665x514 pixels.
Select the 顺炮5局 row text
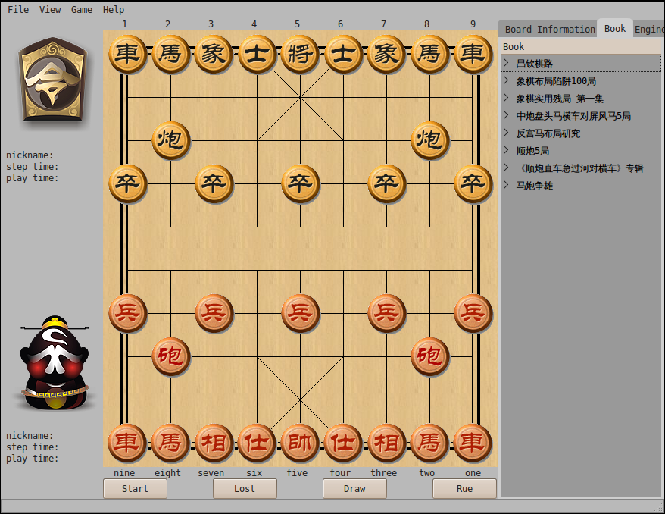532,151
